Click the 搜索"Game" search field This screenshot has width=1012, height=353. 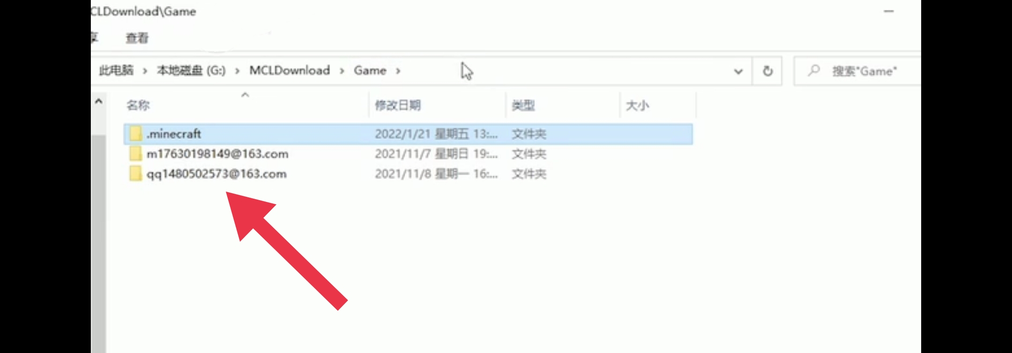point(857,71)
